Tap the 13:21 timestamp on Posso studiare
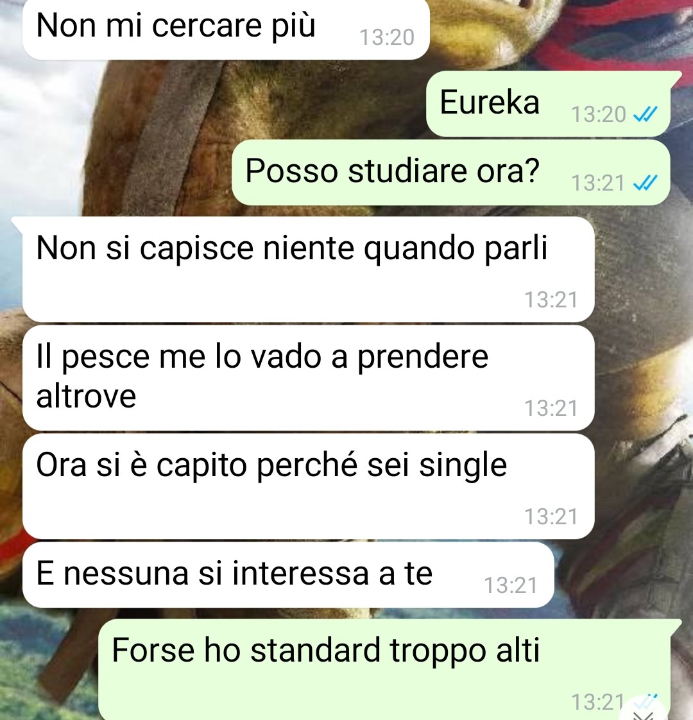Screen dimensions: 693x720 (597, 184)
